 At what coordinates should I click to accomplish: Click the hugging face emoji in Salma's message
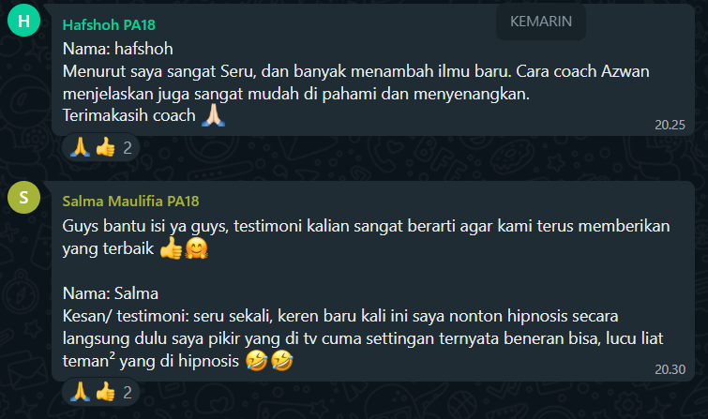[196, 248]
